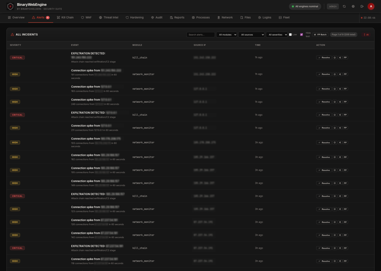
Task: Click the SOURCE IP column header
Action: [x=199, y=45]
